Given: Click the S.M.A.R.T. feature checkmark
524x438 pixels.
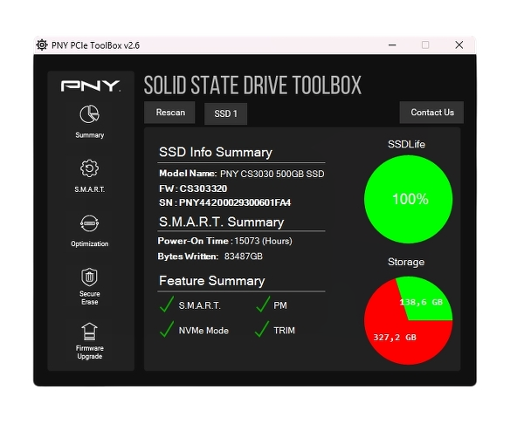Looking at the screenshot, I should coord(167,305).
